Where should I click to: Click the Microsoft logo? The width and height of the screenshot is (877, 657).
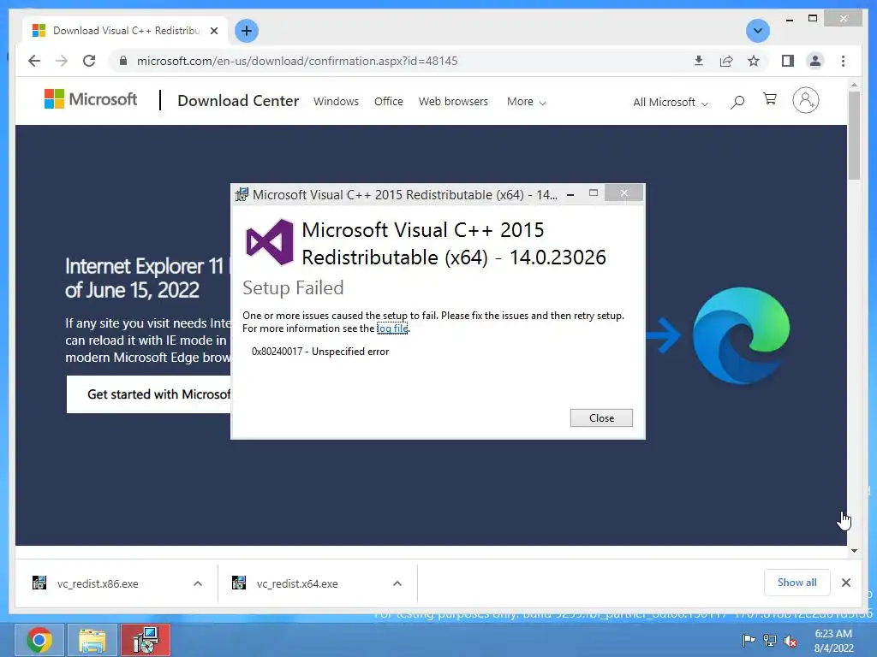pos(91,99)
